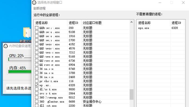Click the 内存: 45% label
189x107 pixels.
pos(17,68)
